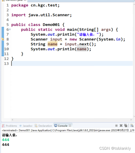Open the Javadoc tab
Screen dimensions: 135x153
[x=26, y=126]
